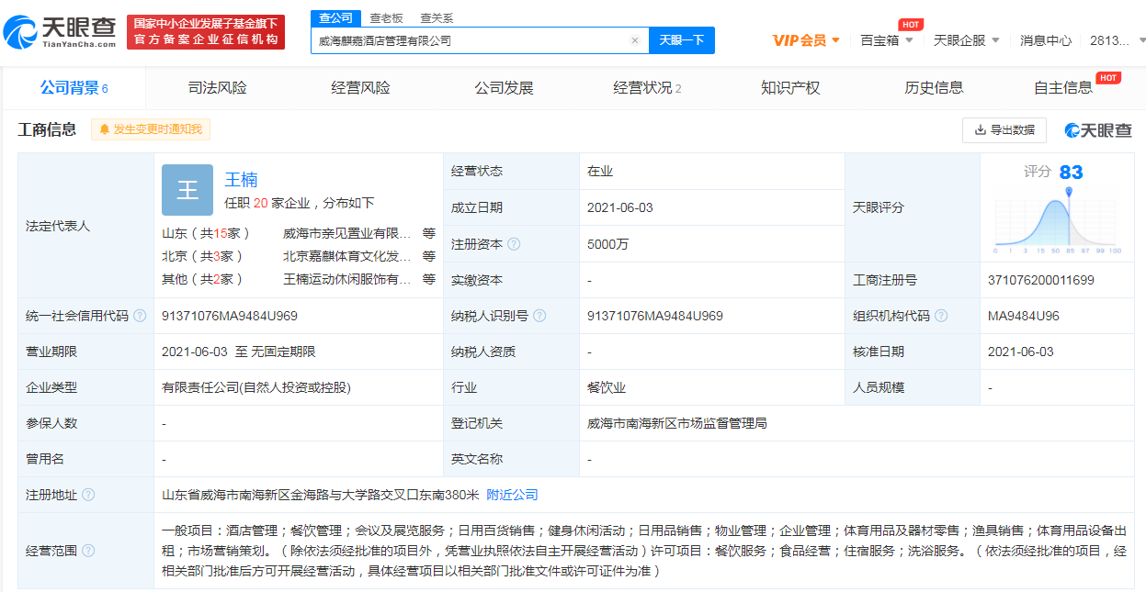
Task: Click the 天眼一下 search button
Action: (x=682, y=40)
